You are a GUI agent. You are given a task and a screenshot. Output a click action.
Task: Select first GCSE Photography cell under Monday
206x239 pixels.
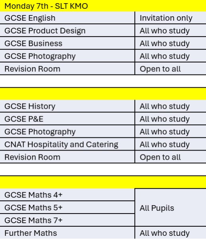pos(67,56)
